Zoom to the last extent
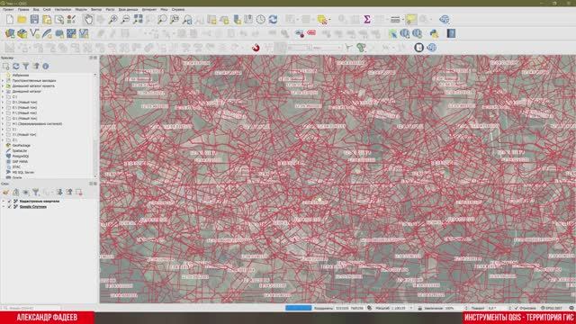This screenshot has width=576, height=324. click(187, 20)
